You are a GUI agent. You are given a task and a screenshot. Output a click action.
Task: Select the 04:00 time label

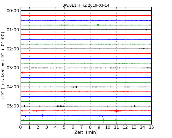click(13, 87)
